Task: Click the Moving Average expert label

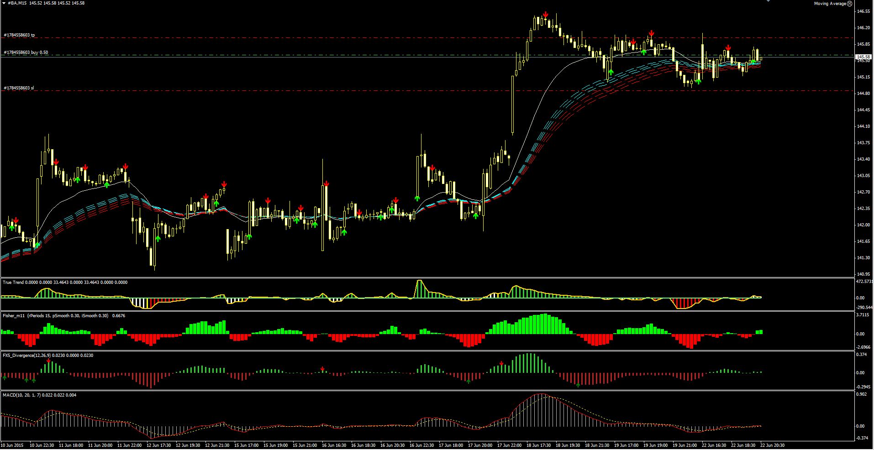Action: (830, 3)
